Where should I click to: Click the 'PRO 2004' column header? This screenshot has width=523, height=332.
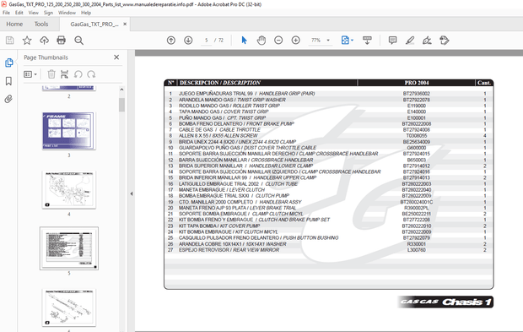(x=417, y=83)
